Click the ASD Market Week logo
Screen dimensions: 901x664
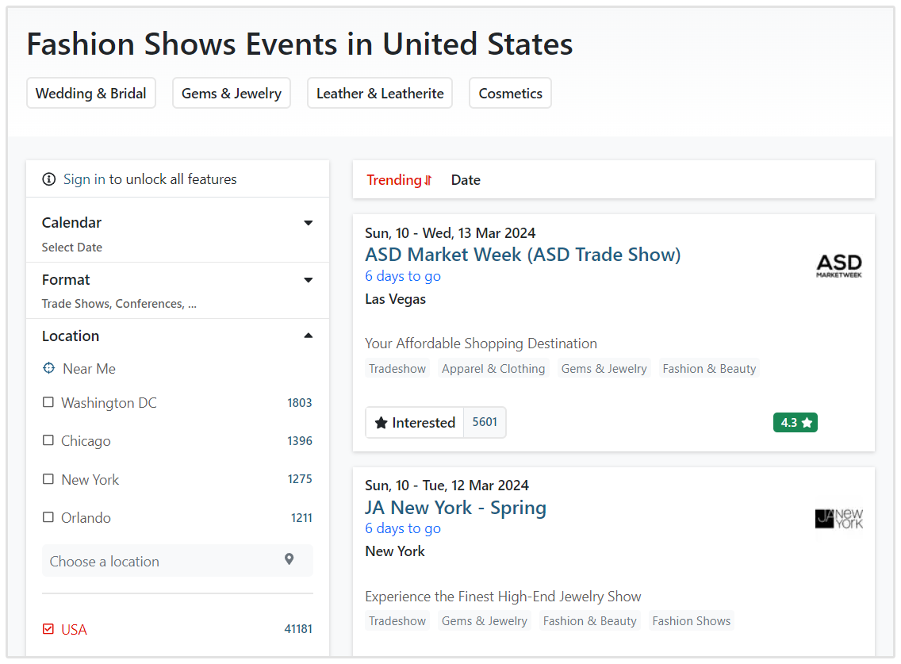tap(838, 266)
